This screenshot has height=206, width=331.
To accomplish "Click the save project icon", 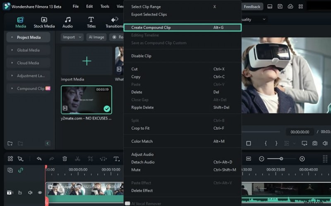I will 280,7.
